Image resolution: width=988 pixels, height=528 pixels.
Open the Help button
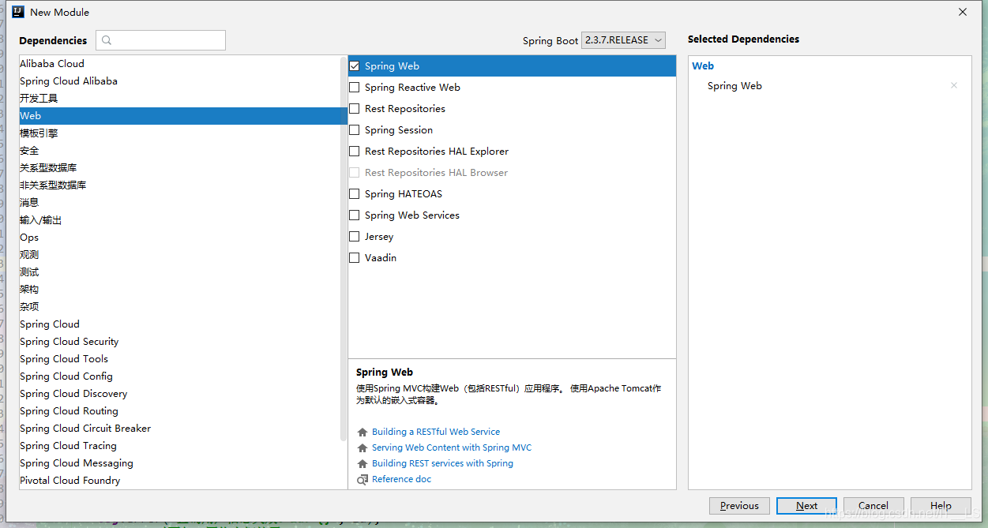pos(941,506)
